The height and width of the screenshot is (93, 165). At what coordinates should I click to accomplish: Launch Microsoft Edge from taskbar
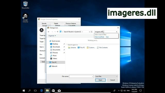point(42,91)
